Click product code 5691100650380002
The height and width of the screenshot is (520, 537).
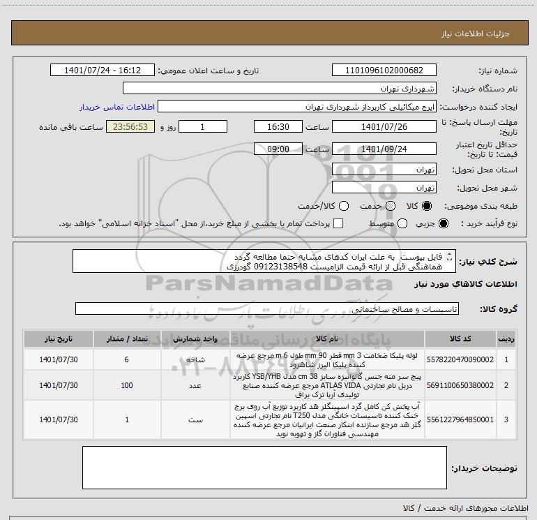460,385
